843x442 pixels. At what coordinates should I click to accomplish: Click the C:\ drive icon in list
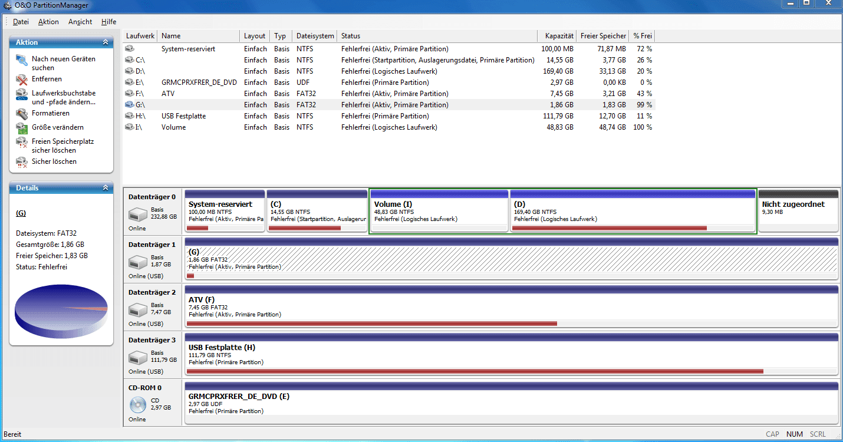click(130, 60)
